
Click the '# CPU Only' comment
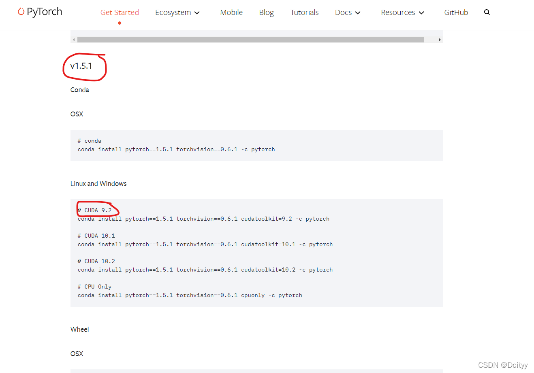point(95,287)
